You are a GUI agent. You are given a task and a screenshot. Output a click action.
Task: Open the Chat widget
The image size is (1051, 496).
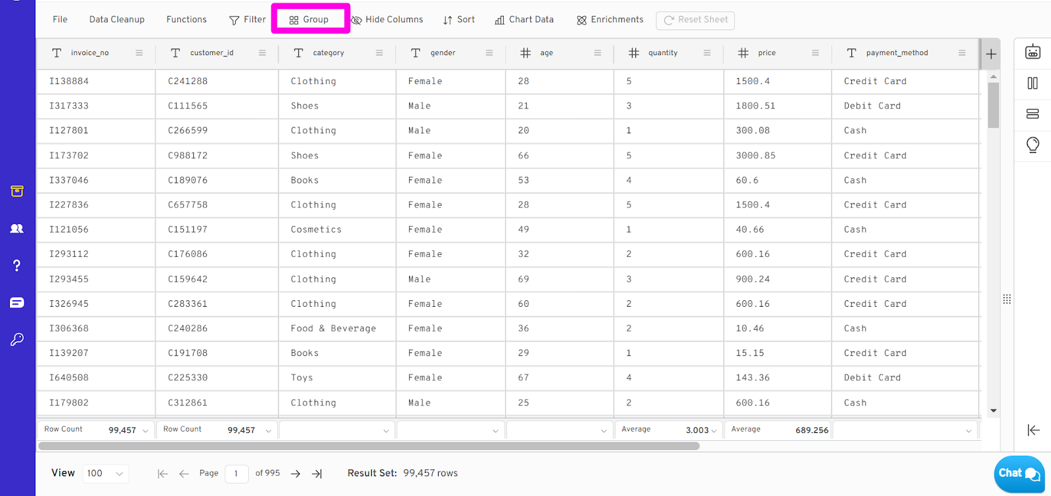(x=1019, y=474)
